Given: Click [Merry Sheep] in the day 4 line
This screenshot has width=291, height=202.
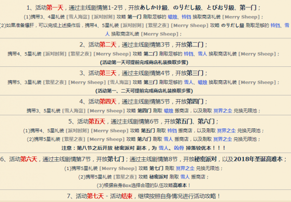Looking at the screenshot, I should pos(106,111).
